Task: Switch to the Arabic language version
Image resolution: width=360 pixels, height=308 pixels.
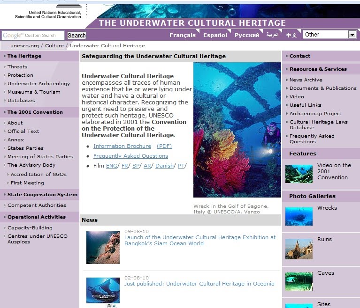Action: click(x=272, y=35)
